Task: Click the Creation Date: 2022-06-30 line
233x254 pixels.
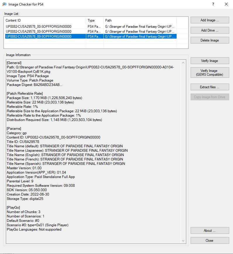Action: [x=28, y=194]
